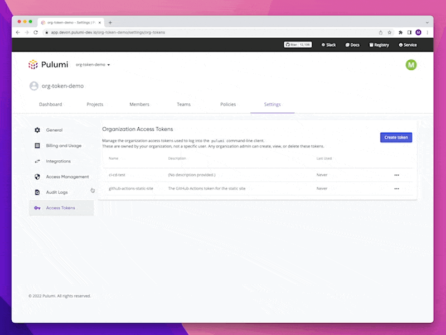446x335 pixels.
Task: Open Billing and Usage settings
Action: click(61, 146)
